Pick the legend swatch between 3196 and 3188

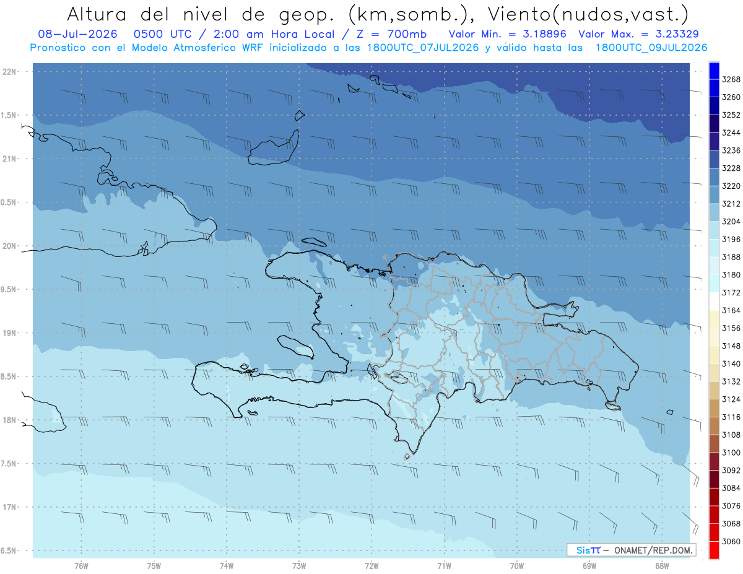[x=714, y=248]
